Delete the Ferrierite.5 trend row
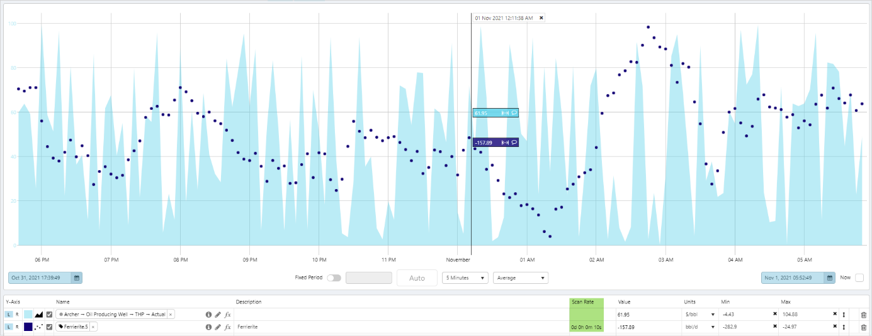 pos(863,327)
